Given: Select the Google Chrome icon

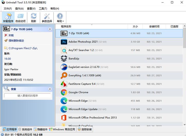Looking at the screenshot, I should (x=64, y=92).
